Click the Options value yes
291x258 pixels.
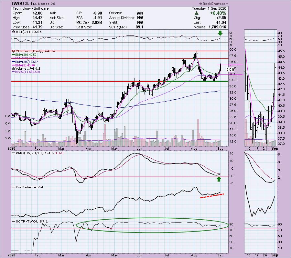[x=140, y=13]
